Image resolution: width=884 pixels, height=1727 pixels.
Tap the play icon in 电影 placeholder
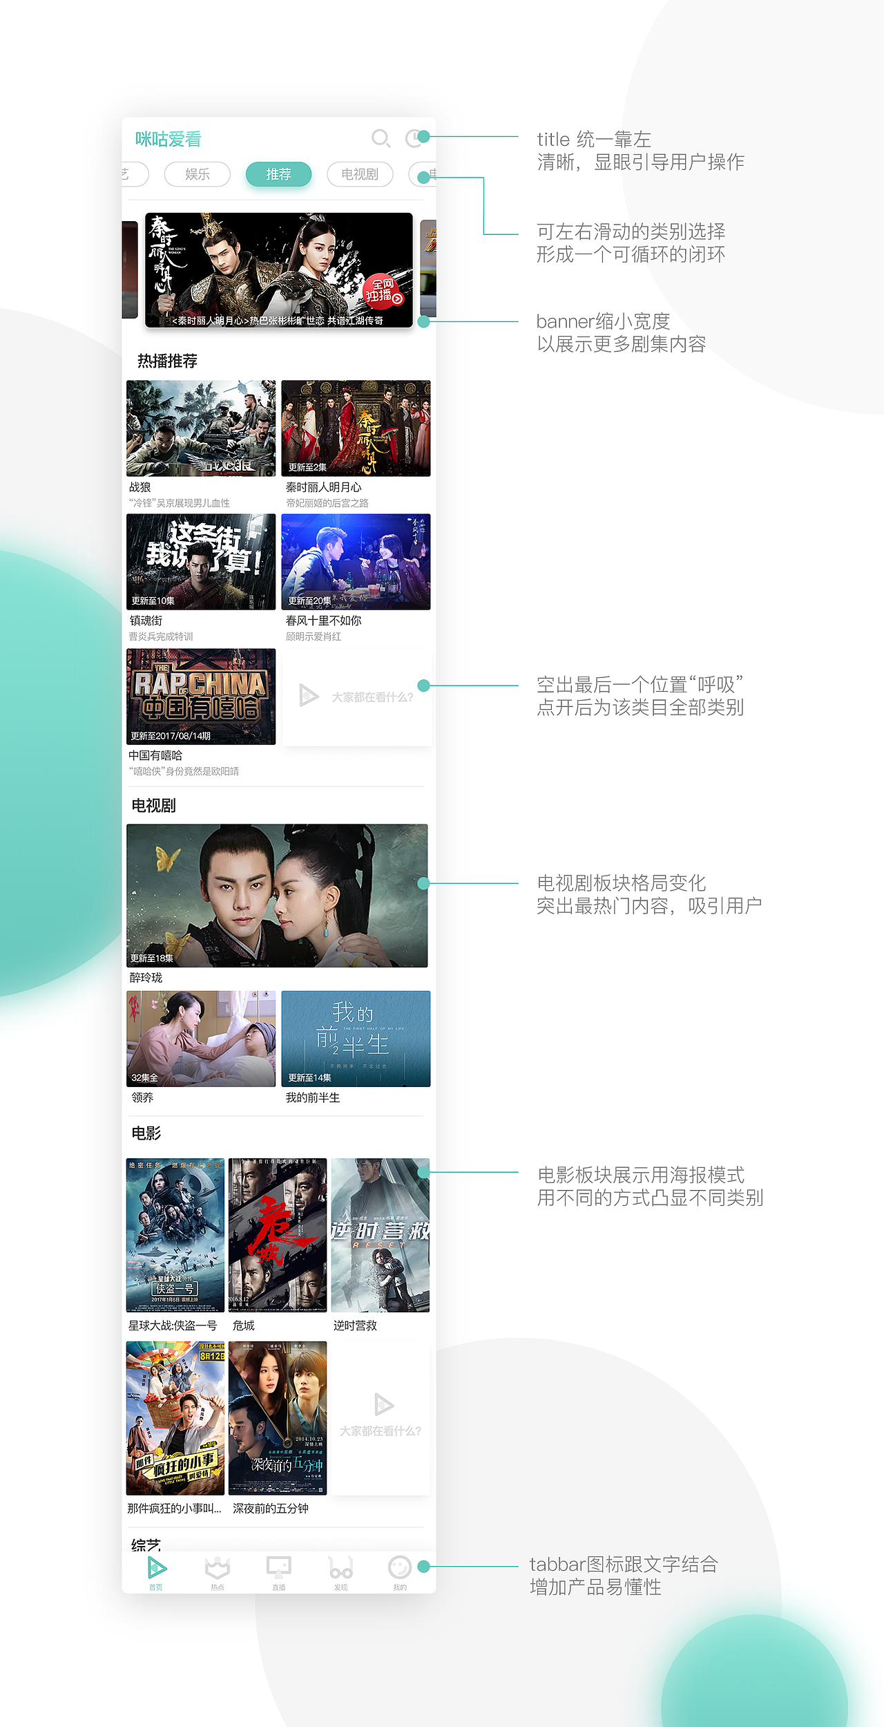(383, 1404)
